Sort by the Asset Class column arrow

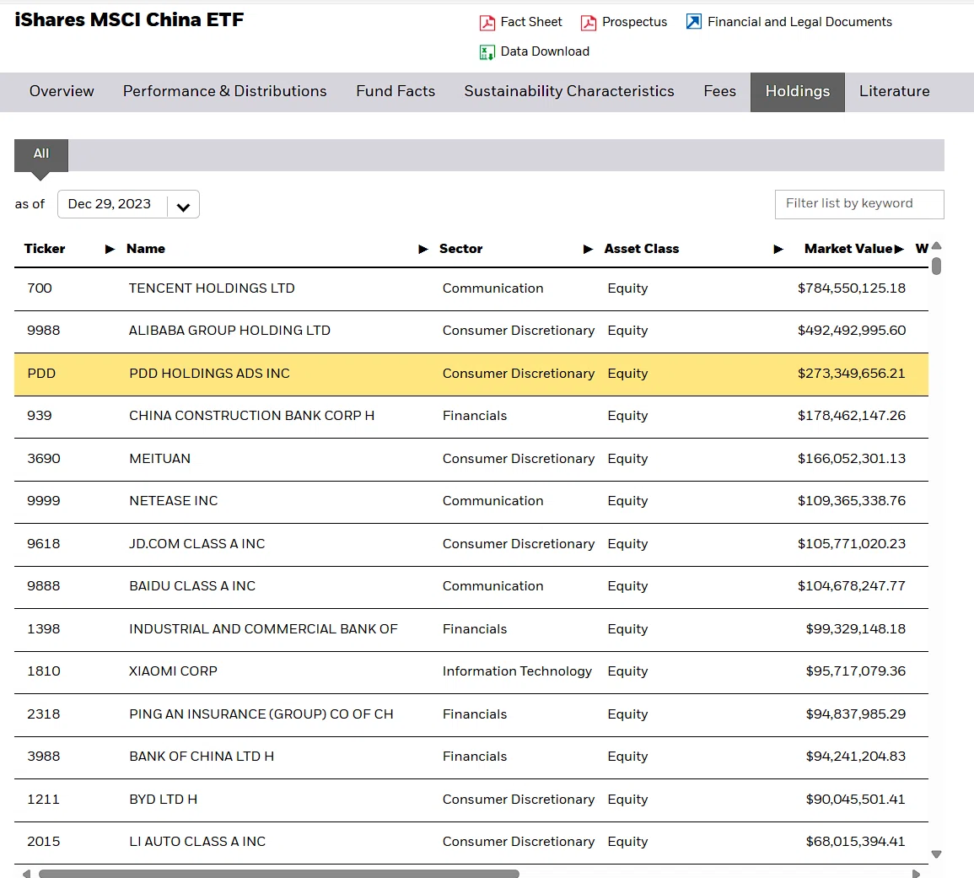pyautogui.click(x=778, y=249)
